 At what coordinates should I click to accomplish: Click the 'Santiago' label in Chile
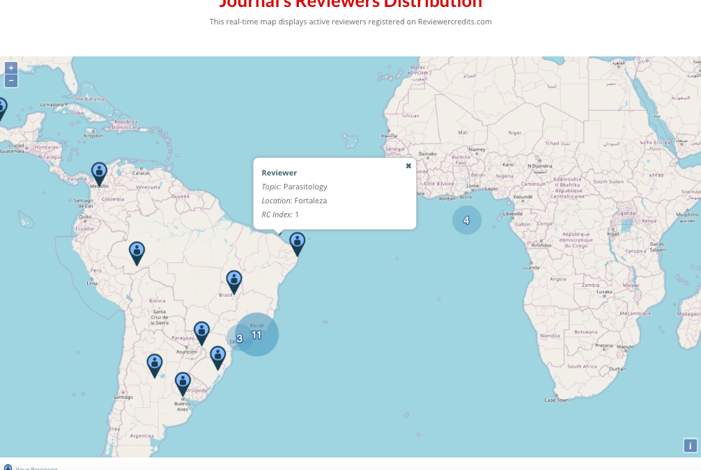coord(123,397)
